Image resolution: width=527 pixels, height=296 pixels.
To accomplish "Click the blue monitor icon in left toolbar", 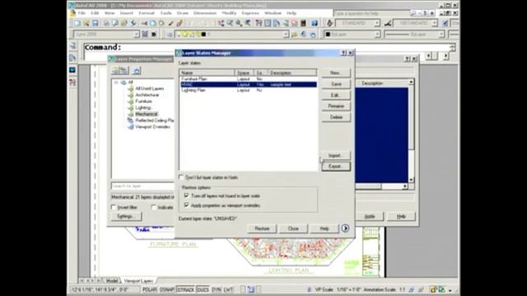I will (72, 70).
